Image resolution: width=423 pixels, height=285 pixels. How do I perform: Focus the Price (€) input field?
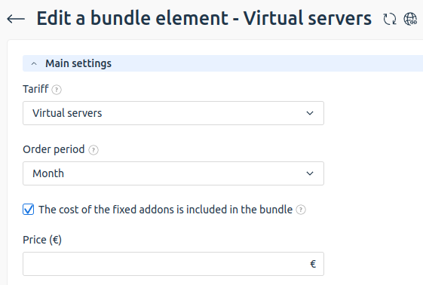pos(173,264)
